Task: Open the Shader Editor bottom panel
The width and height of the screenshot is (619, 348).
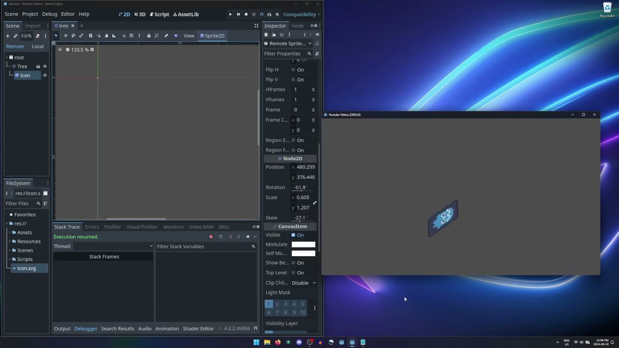Action: click(198, 329)
